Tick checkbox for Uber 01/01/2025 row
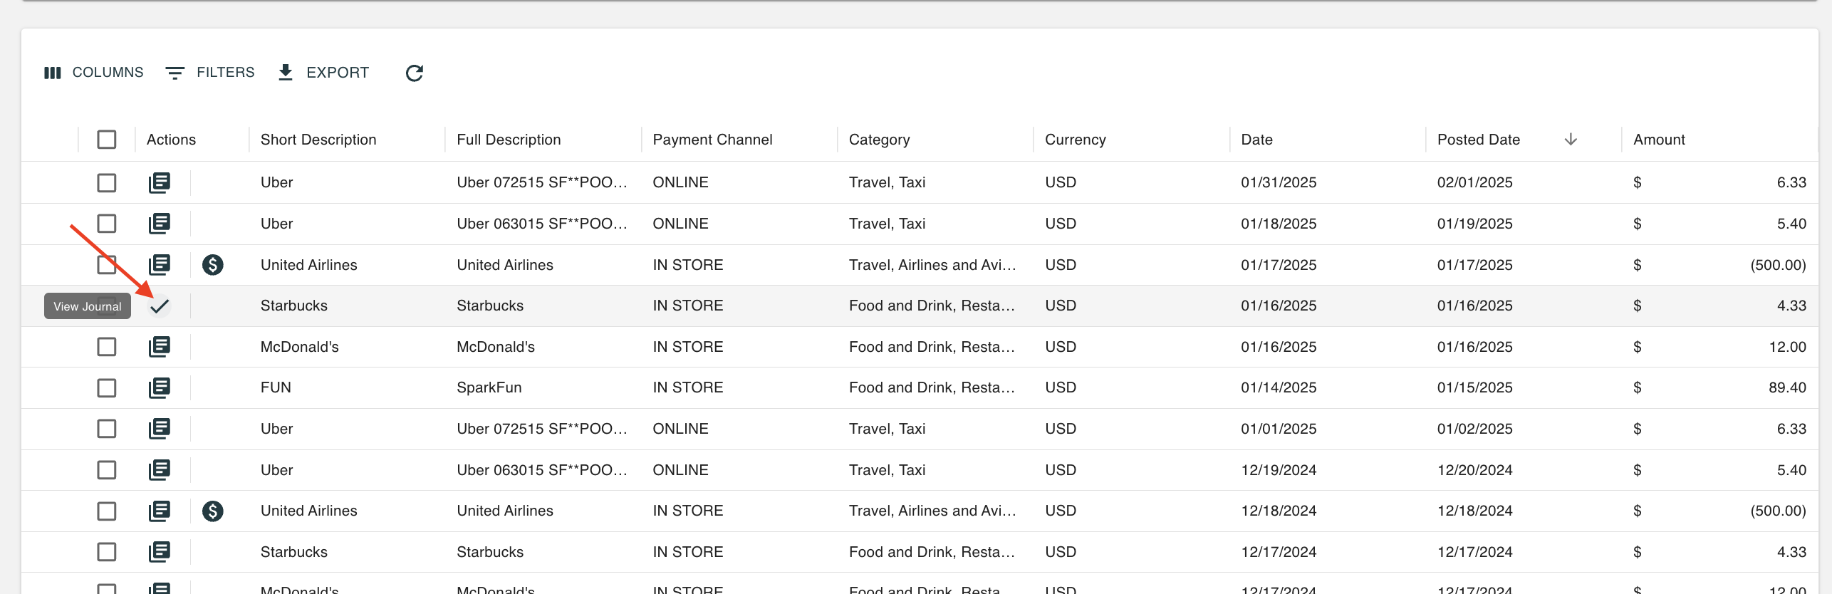Image resolution: width=1832 pixels, height=594 pixels. (107, 429)
